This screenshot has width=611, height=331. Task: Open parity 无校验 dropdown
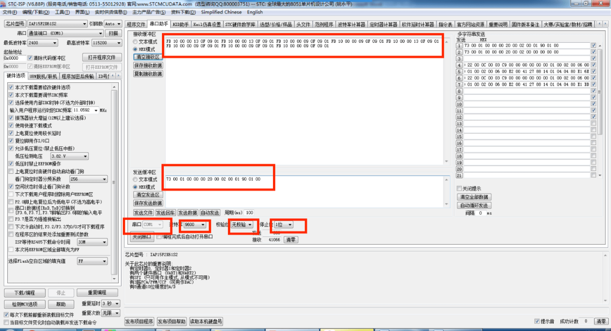(x=250, y=225)
